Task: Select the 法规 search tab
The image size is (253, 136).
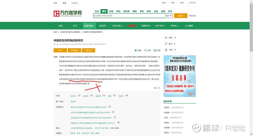Action: pos(156,11)
